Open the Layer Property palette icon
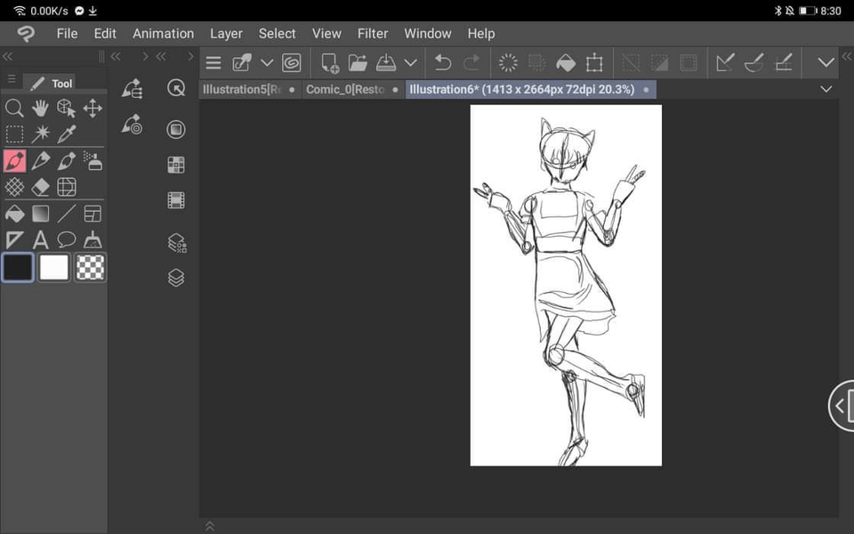Viewport: 854px width, 534px height. point(177,242)
